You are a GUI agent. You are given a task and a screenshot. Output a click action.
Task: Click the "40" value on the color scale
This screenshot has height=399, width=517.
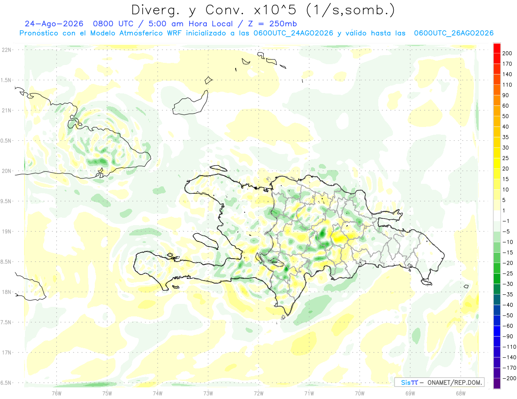tap(507, 127)
